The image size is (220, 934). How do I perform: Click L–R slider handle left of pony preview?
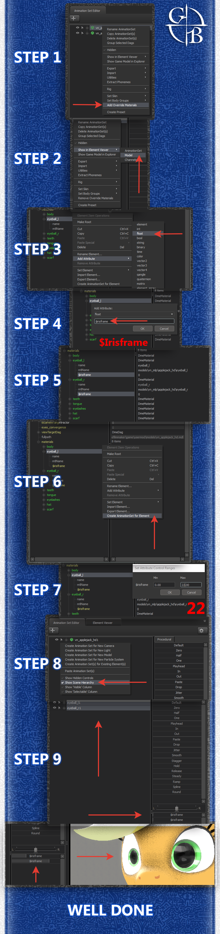click(x=35, y=850)
